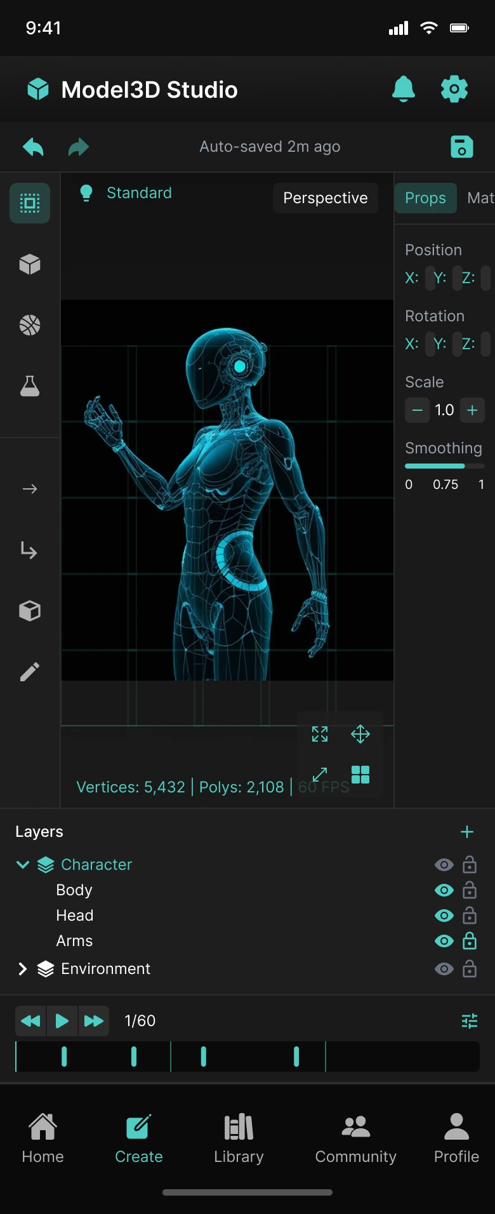This screenshot has height=1214, width=495.
Task: Unlock the Arms layer
Action: click(x=470, y=941)
